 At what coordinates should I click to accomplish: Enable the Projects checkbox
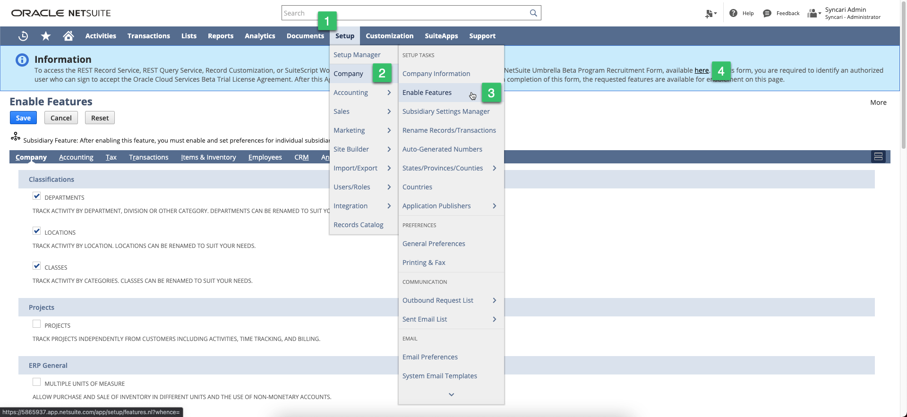point(36,324)
